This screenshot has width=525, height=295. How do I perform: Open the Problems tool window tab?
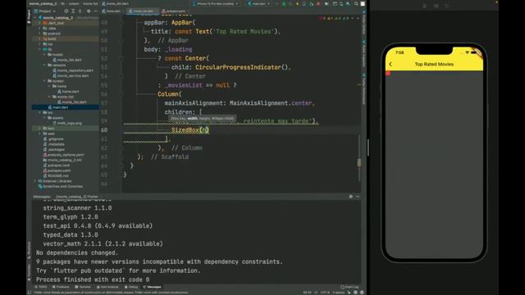click(x=61, y=287)
